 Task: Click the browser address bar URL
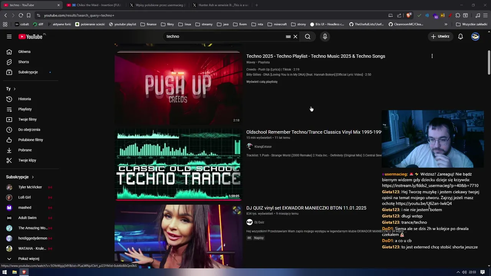pos(79,15)
